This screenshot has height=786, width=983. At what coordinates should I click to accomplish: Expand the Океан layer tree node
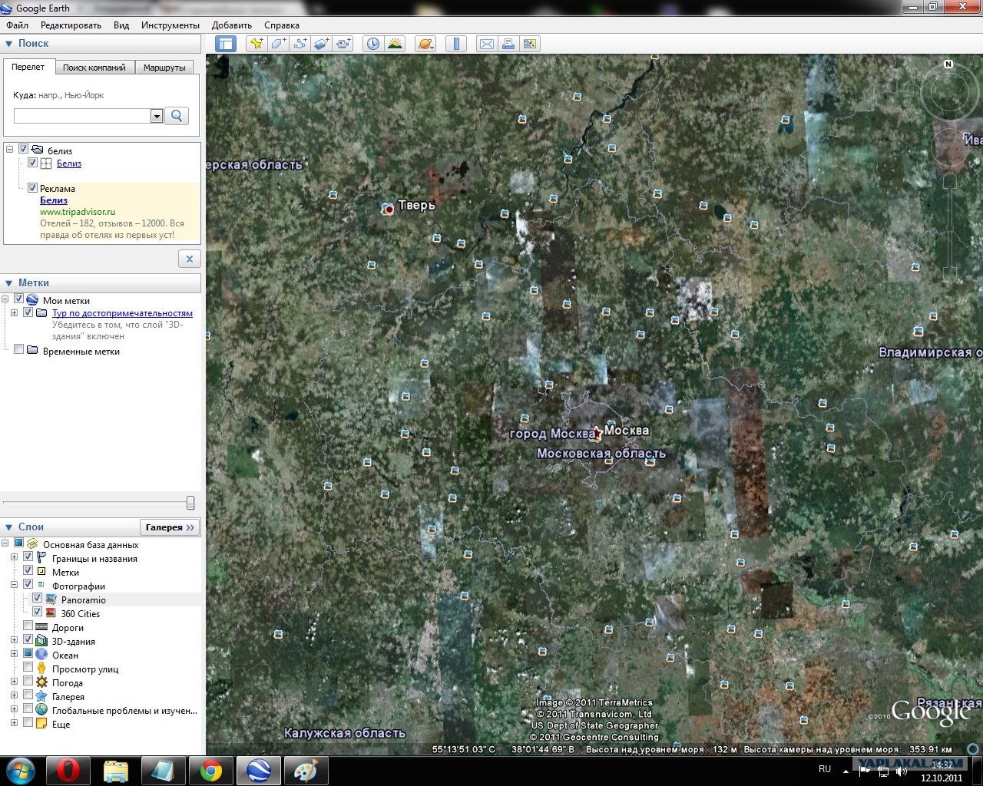14,655
